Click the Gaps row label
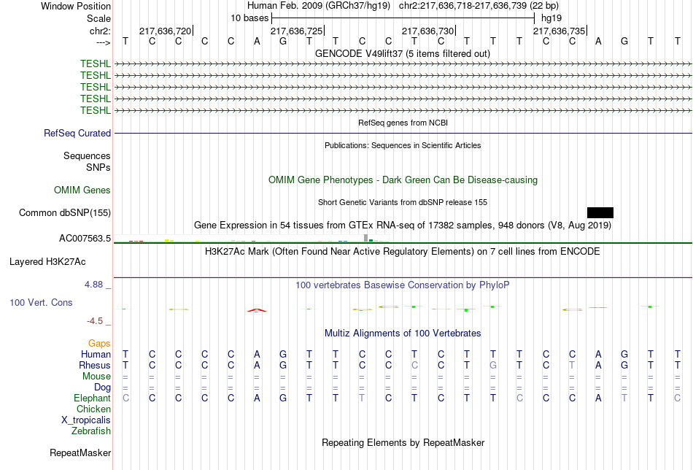Viewport: 693px width, 470px height. click(99, 344)
